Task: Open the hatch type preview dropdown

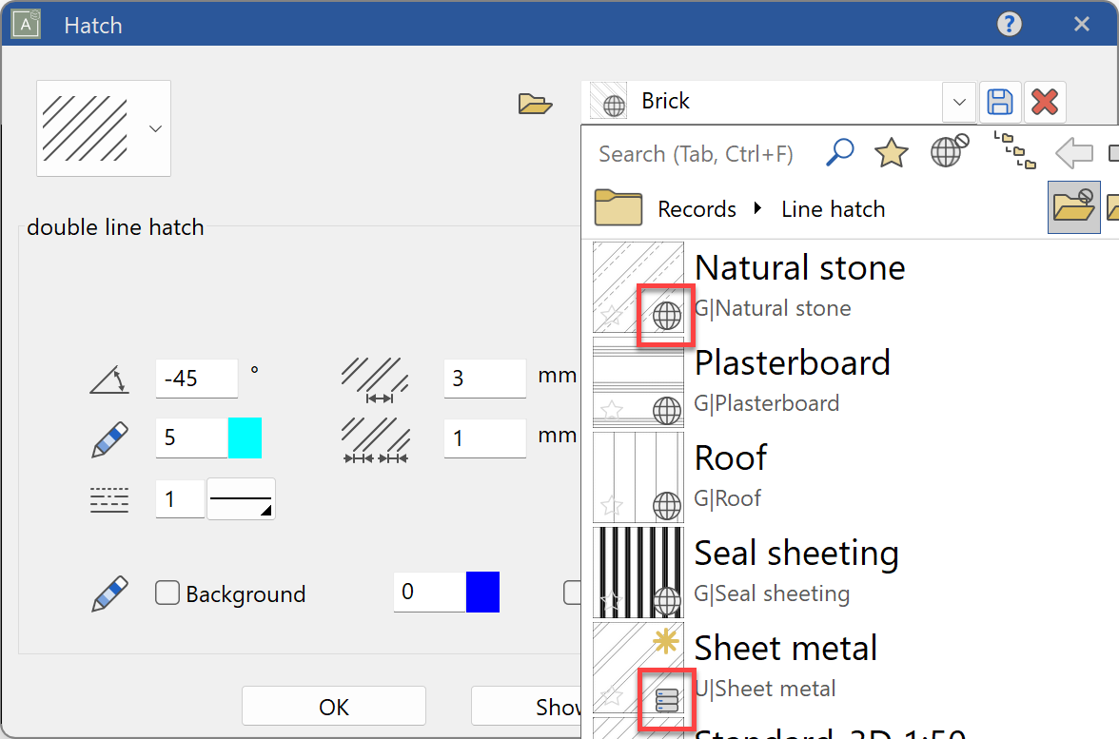Action: click(x=155, y=128)
